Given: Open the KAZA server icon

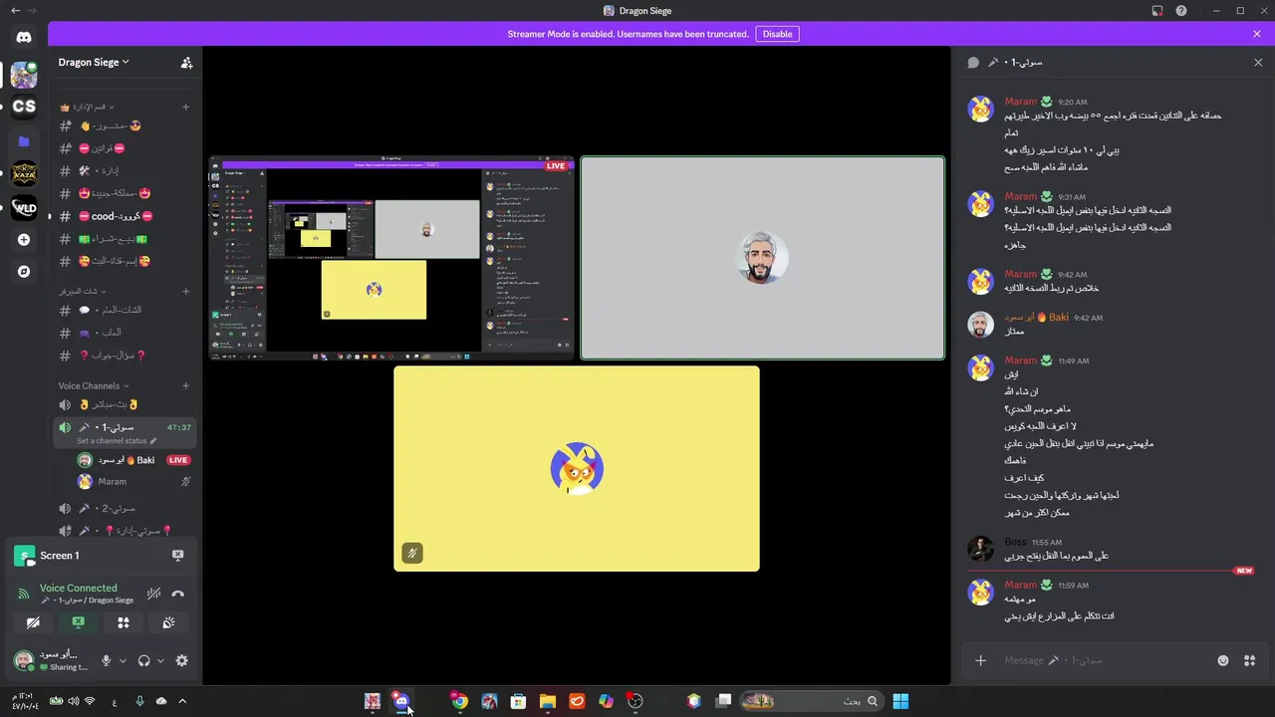Looking at the screenshot, I should tap(24, 174).
